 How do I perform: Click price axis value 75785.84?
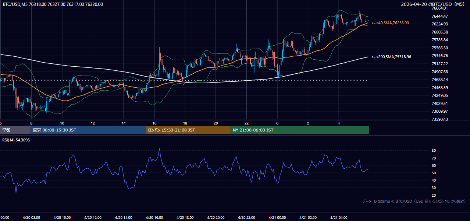(x=439, y=40)
